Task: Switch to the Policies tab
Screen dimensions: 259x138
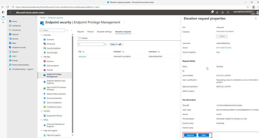Action: (90, 32)
